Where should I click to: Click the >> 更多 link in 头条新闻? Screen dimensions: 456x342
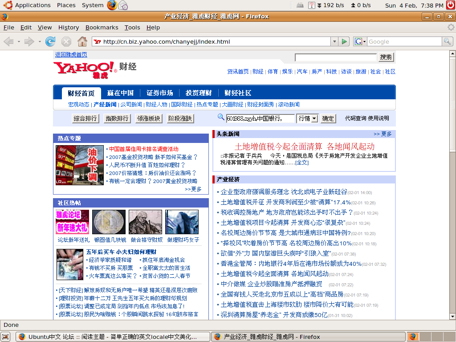pyautogui.click(x=383, y=134)
